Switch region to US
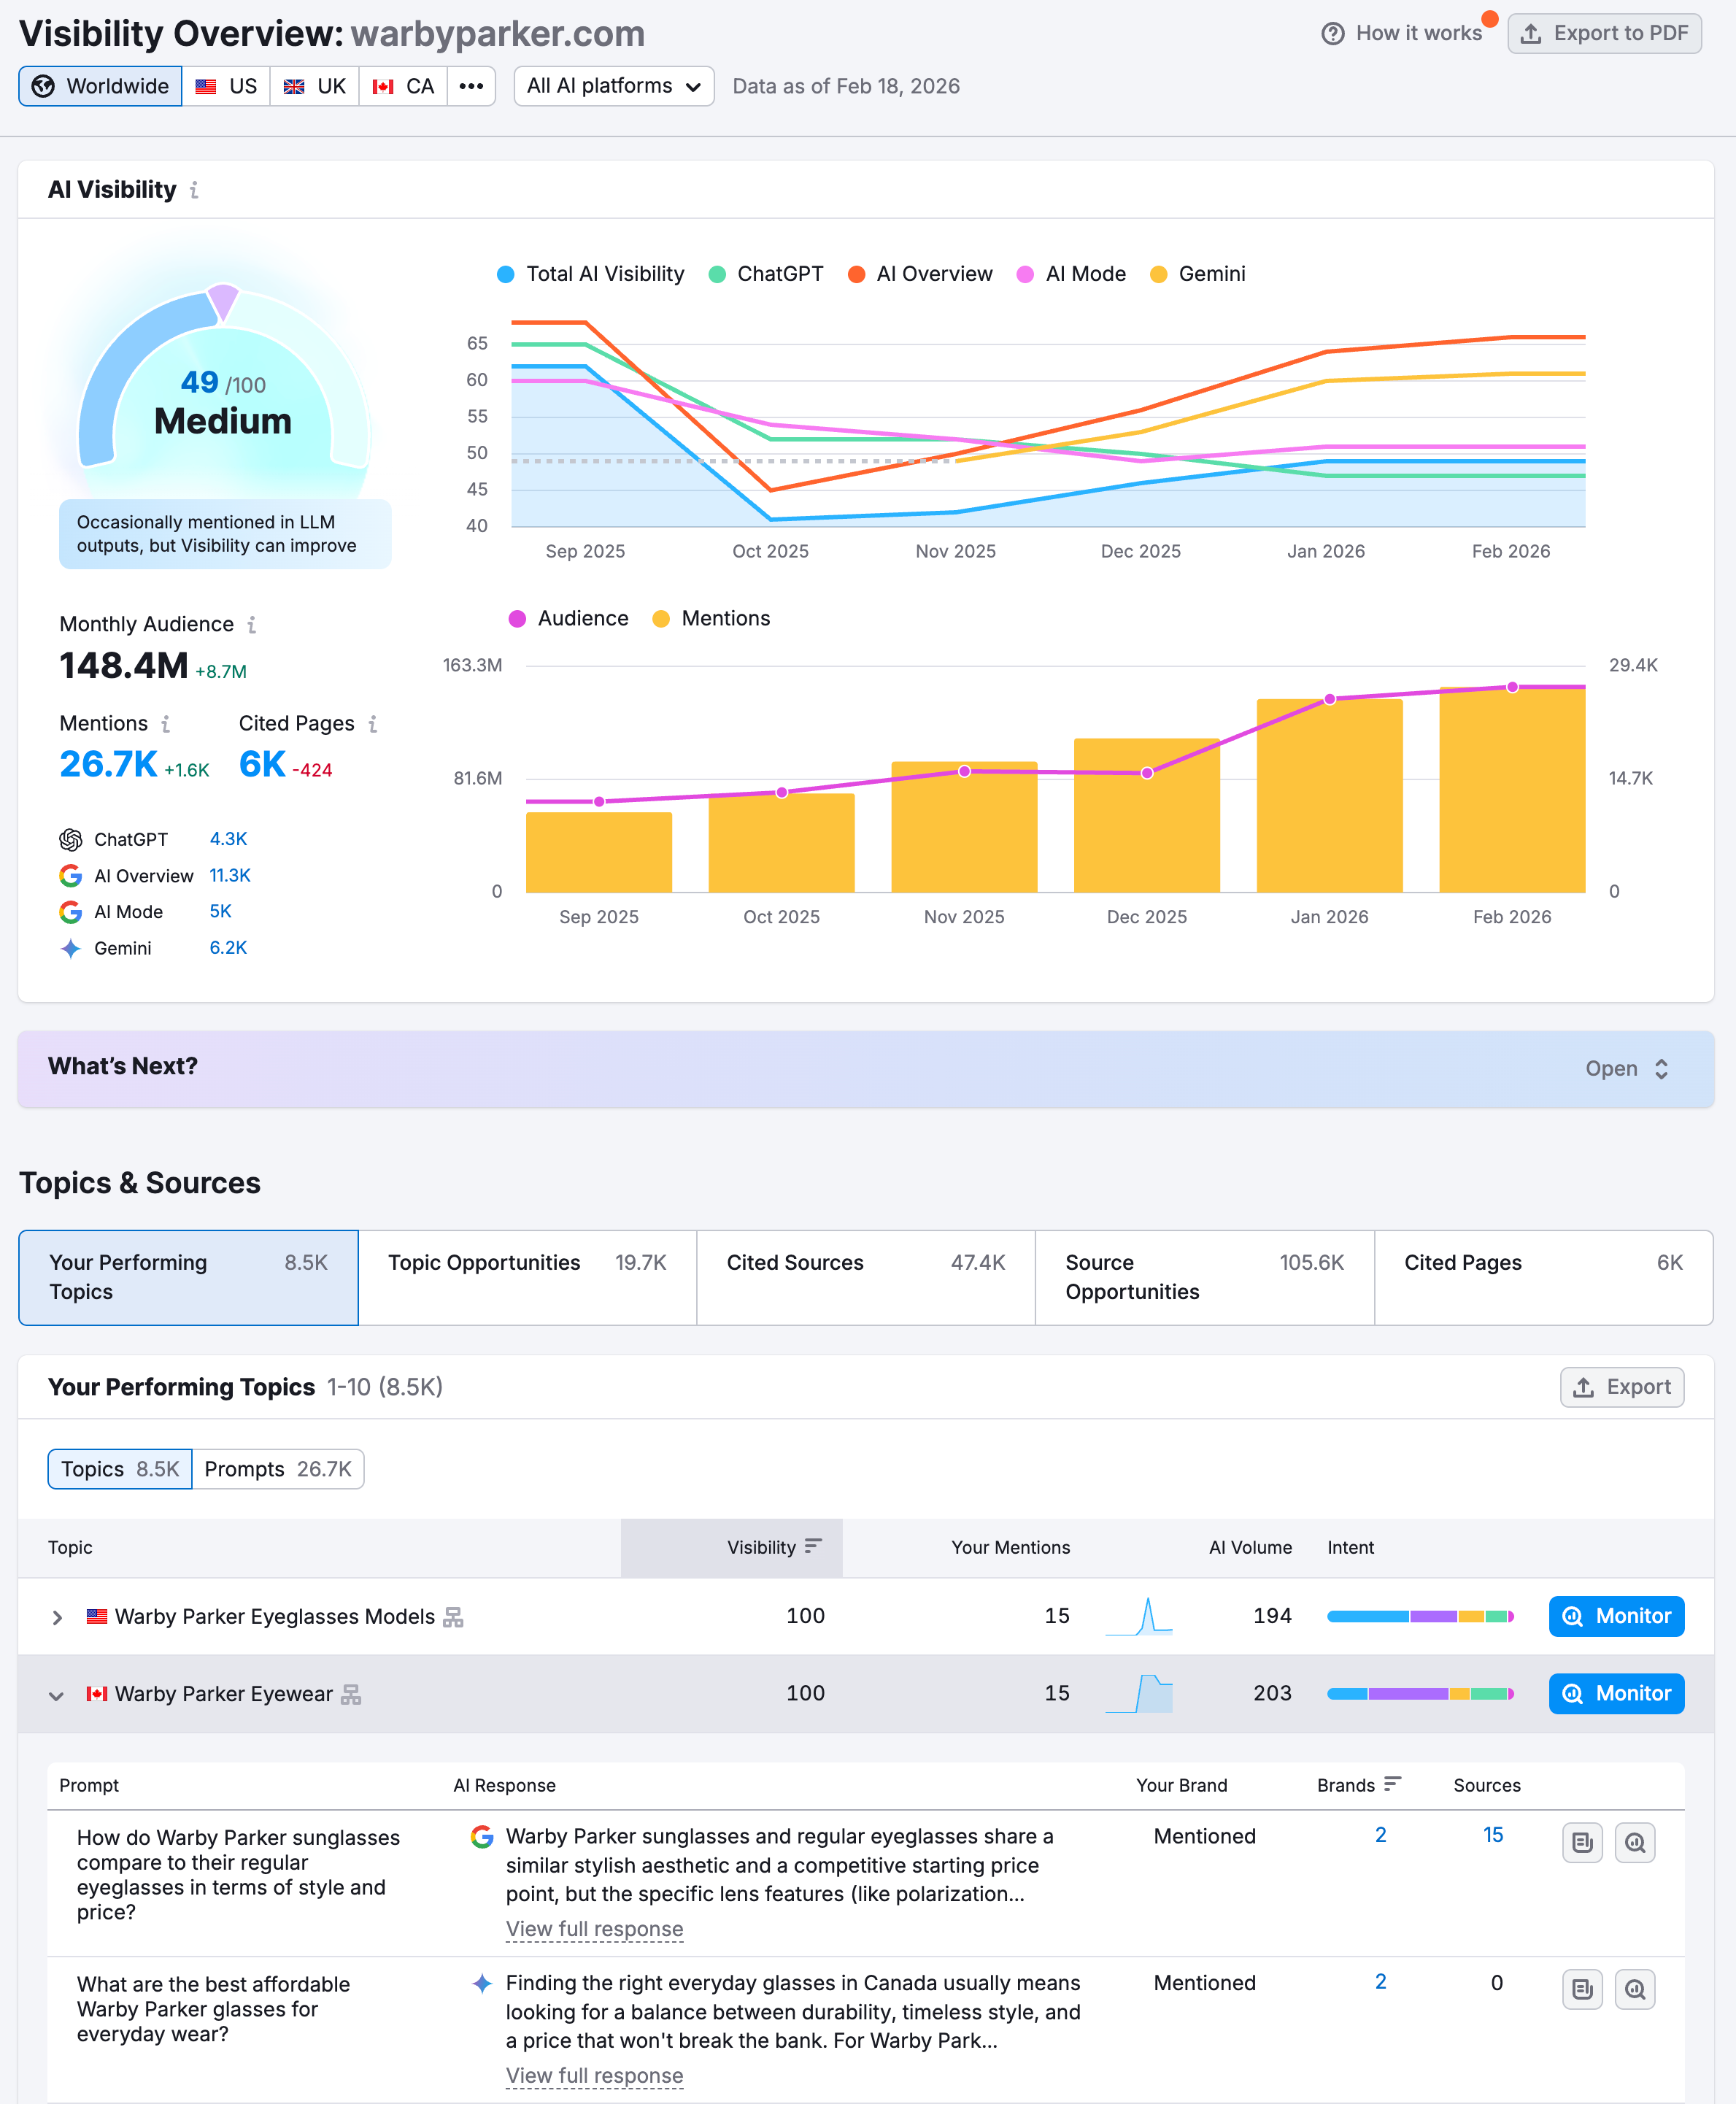Viewport: 1736px width, 2104px height. (x=226, y=86)
